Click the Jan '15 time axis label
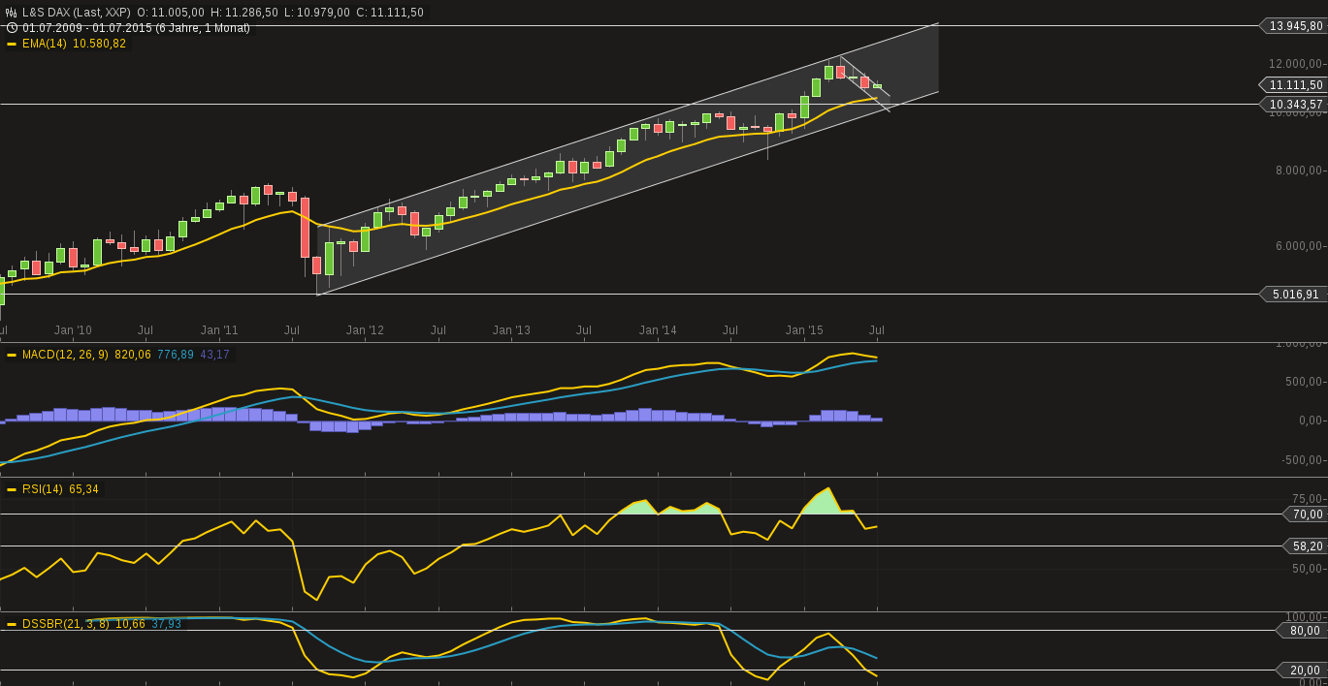The width and height of the screenshot is (1328, 686). 804,330
